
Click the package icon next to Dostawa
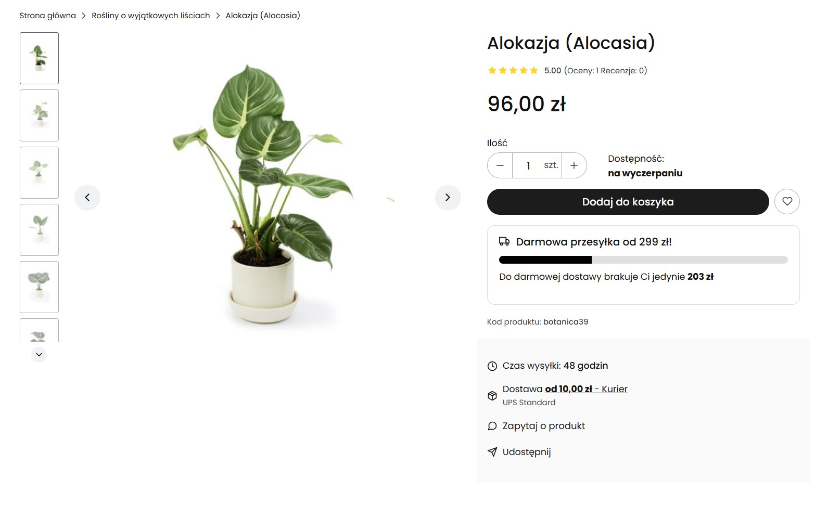click(492, 395)
